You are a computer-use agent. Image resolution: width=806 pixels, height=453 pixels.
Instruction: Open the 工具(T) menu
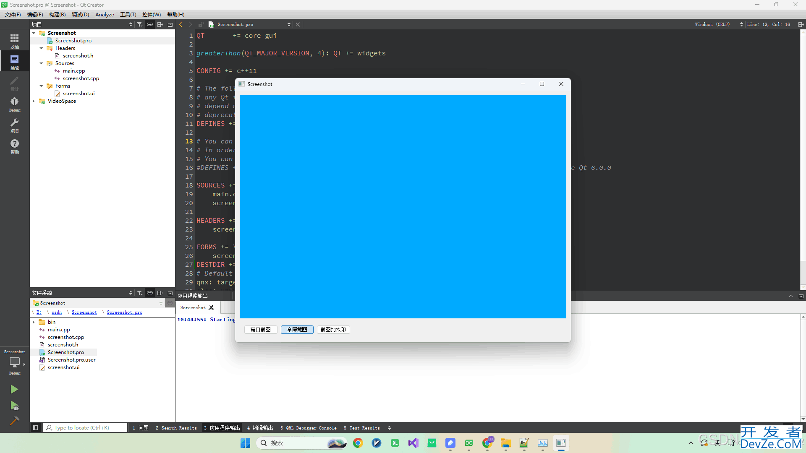[128, 14]
